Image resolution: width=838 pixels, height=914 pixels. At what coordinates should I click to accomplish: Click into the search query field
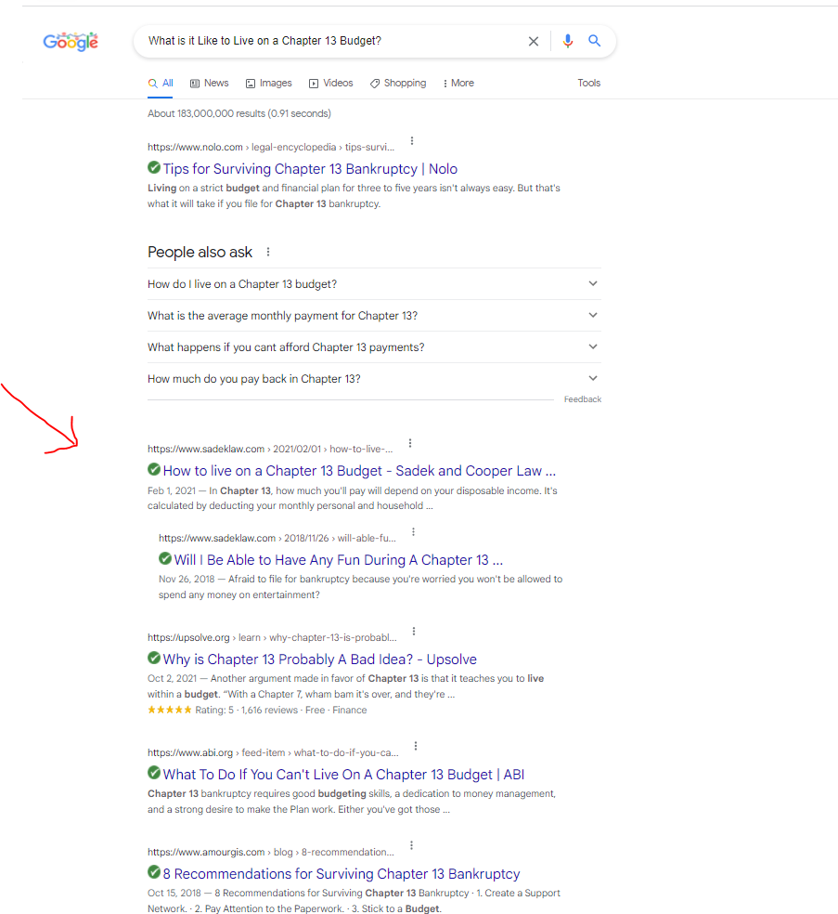pos(332,41)
